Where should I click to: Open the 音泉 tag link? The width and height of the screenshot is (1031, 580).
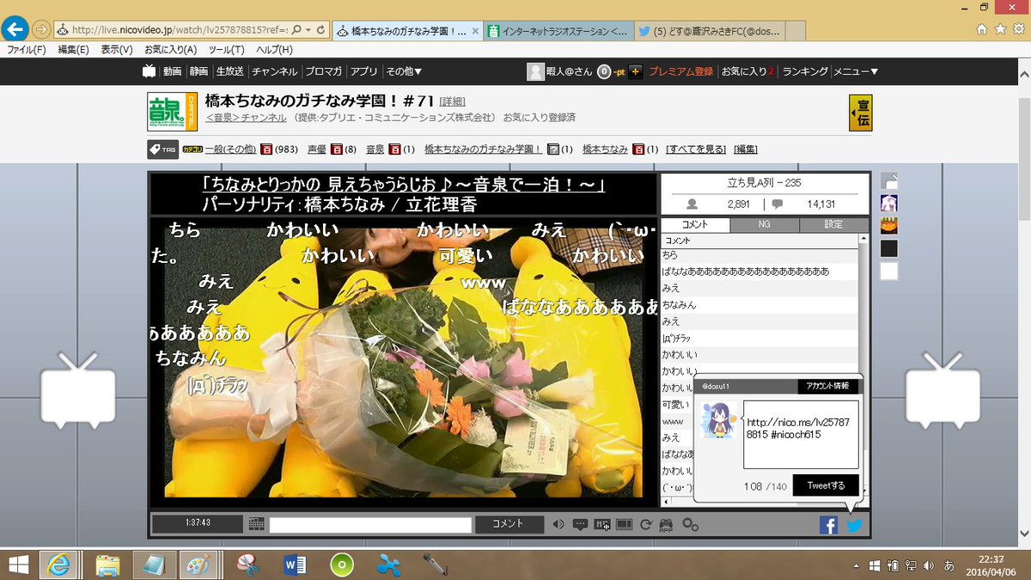pyautogui.click(x=375, y=150)
